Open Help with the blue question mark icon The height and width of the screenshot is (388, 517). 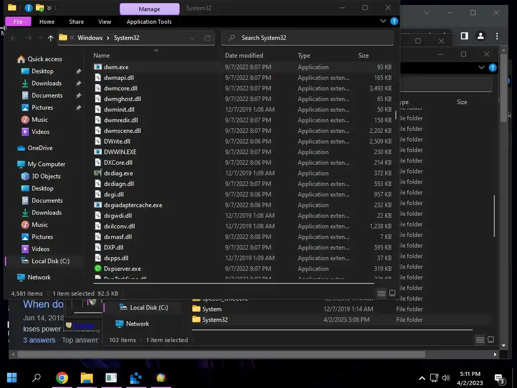[394, 21]
